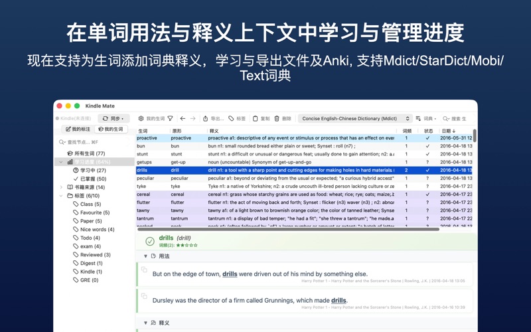
Task: Click the 查找节点 search field in sidebar
Action: point(93,142)
